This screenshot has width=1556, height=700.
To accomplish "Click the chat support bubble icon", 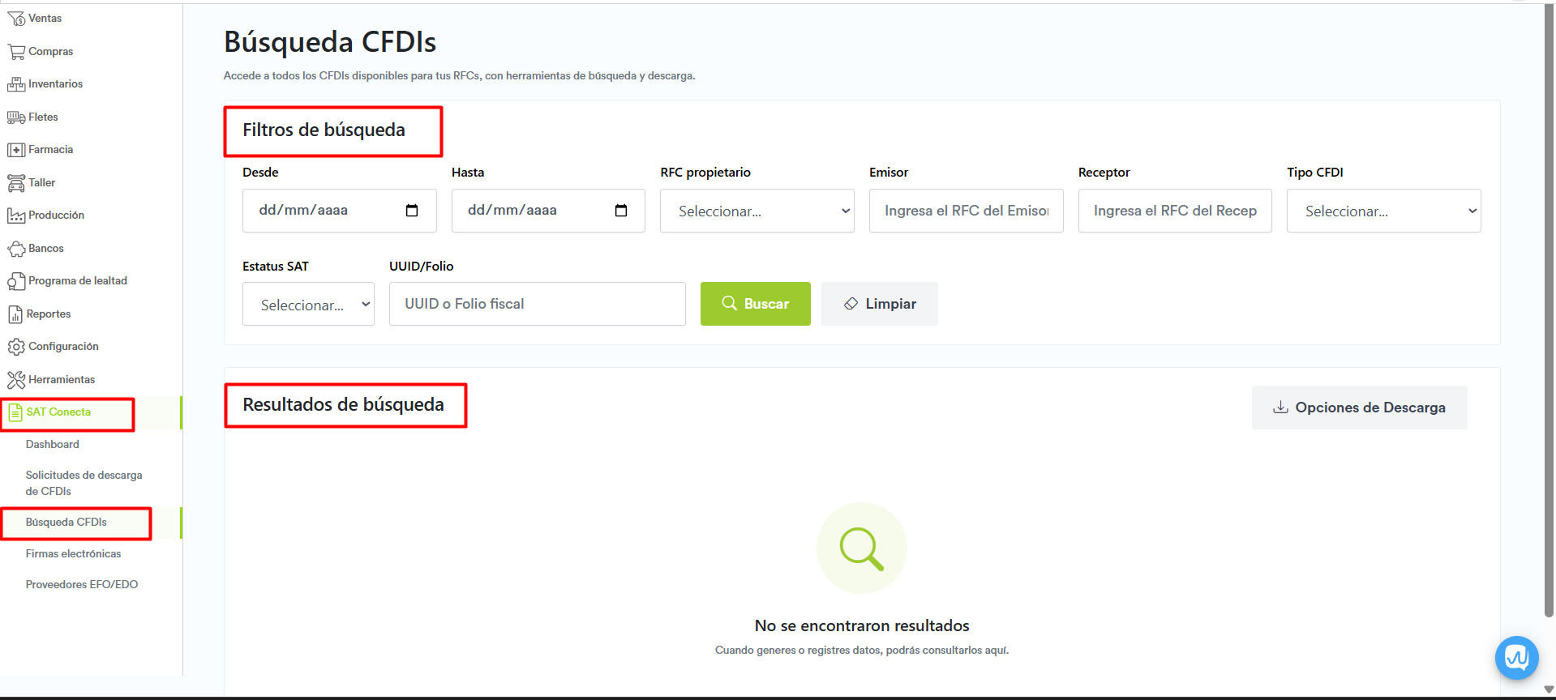I will coord(1516,657).
